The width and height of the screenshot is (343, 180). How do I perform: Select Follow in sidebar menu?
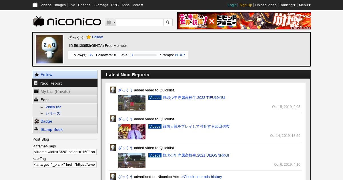pyautogui.click(x=65, y=75)
